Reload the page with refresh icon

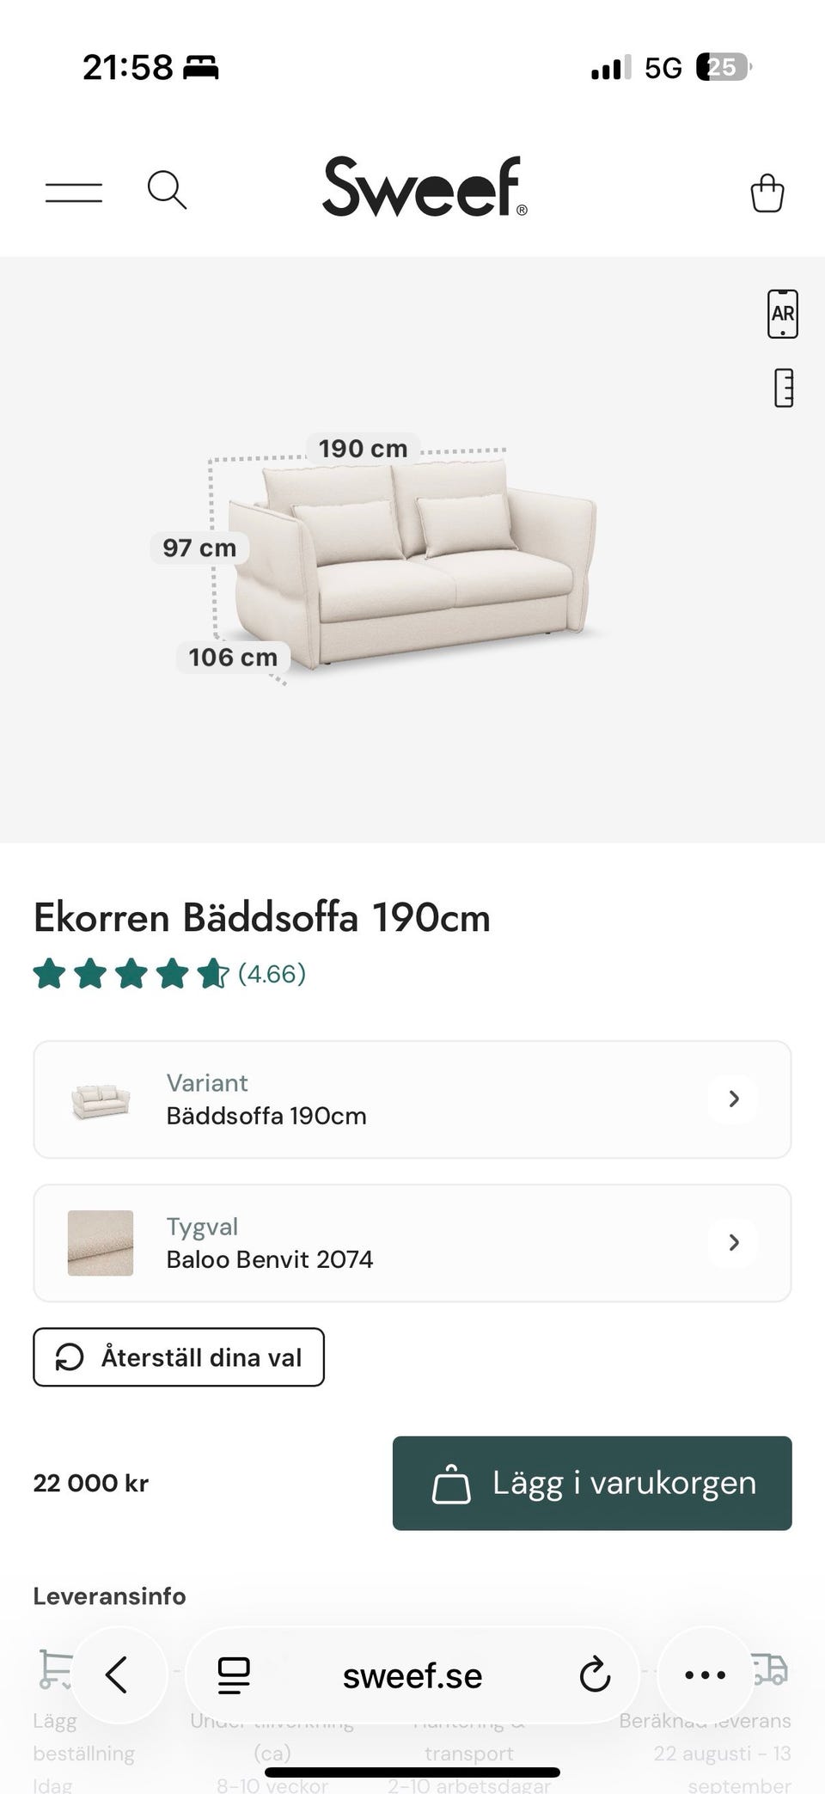pos(595,1675)
